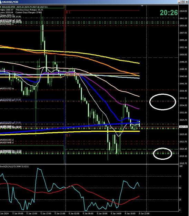The height and width of the screenshot is (216, 189).
Task: Toggle the one-click trading arrow beside XAUUSD,M30
Action: pos(1,7)
